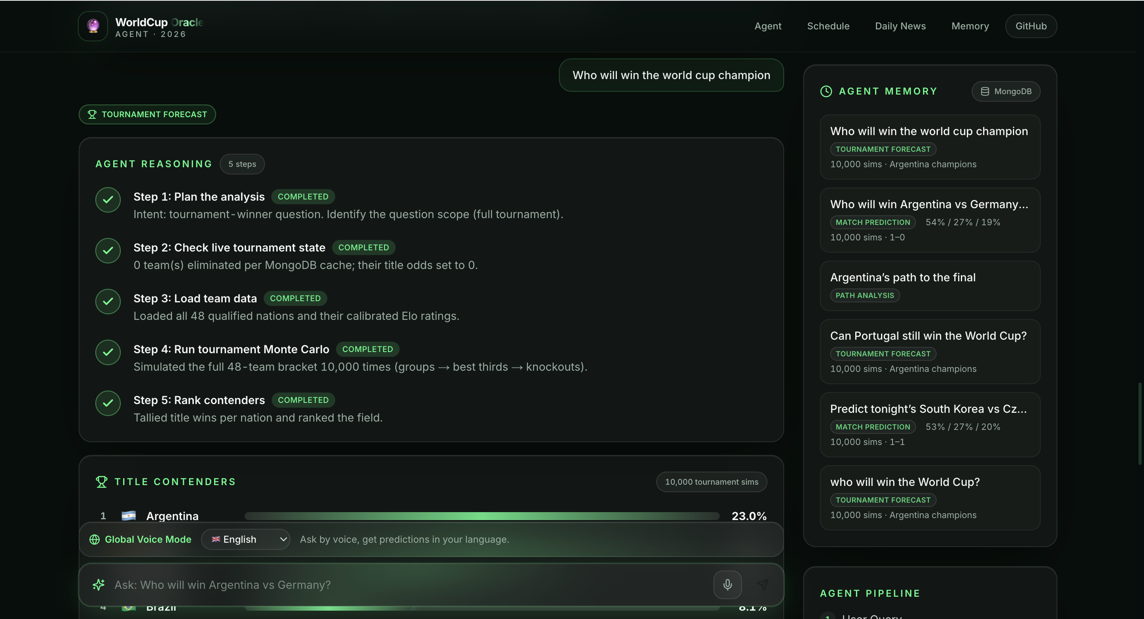Click the PATH ANALYSIS tag

865,295
